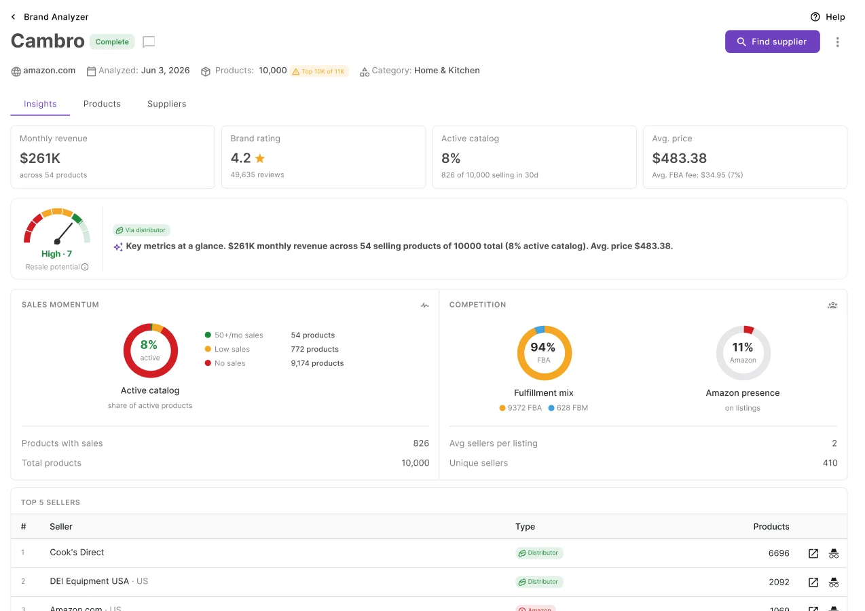The image size is (865, 611).
Task: Click the Active catalog donut chart
Action: click(x=150, y=351)
